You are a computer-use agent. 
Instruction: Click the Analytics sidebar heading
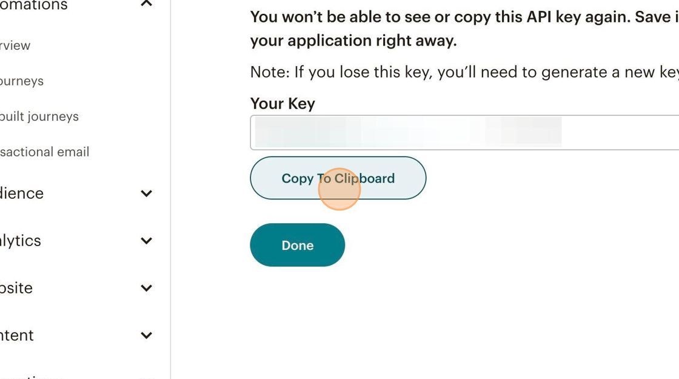pyautogui.click(x=21, y=241)
